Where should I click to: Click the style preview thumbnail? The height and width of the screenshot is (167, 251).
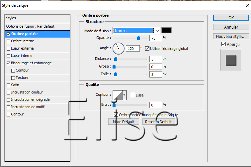230,60
